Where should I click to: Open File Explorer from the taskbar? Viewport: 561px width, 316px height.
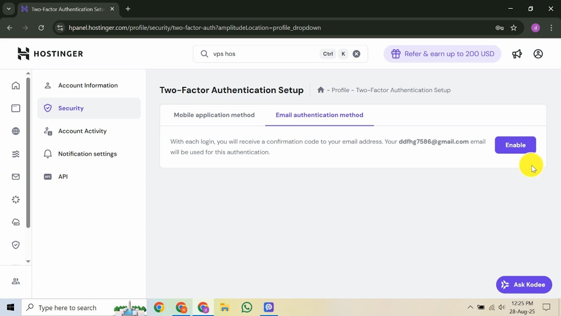[x=225, y=308]
